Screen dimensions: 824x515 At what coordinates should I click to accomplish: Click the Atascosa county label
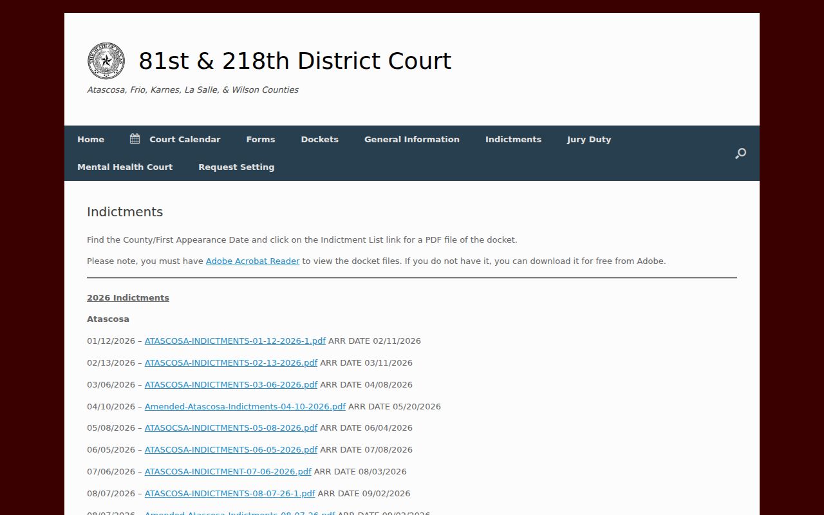(108, 319)
